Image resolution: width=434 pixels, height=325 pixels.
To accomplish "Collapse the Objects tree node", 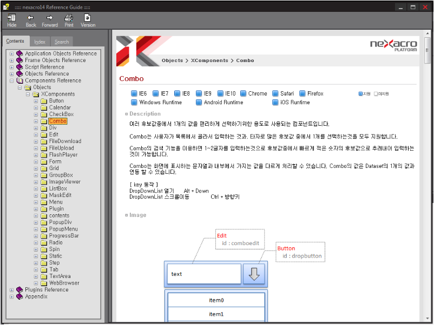I will (x=19, y=87).
